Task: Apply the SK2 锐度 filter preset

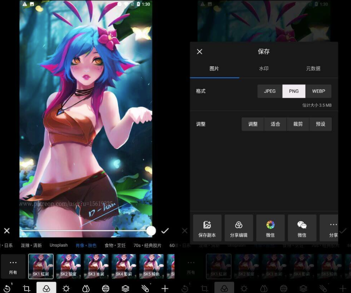Action: [x=69, y=266]
